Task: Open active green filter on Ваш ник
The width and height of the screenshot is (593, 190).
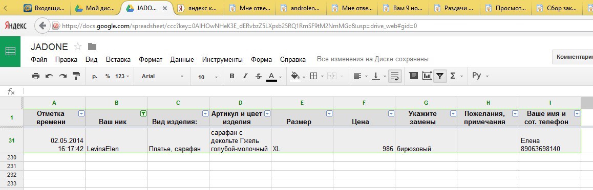Action: pyautogui.click(x=143, y=113)
